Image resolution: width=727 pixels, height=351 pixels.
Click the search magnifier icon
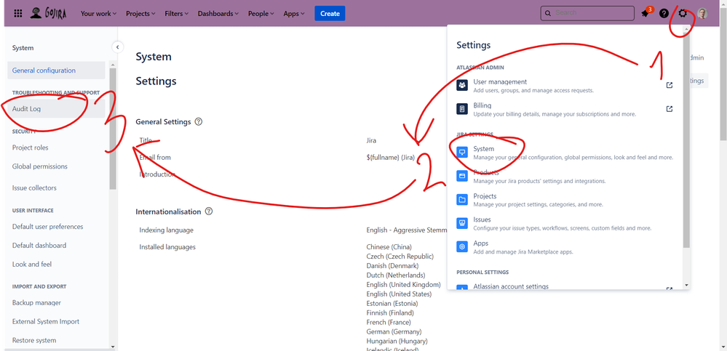click(548, 13)
